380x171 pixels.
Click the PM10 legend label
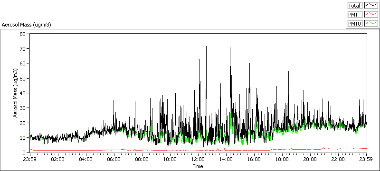click(355, 23)
